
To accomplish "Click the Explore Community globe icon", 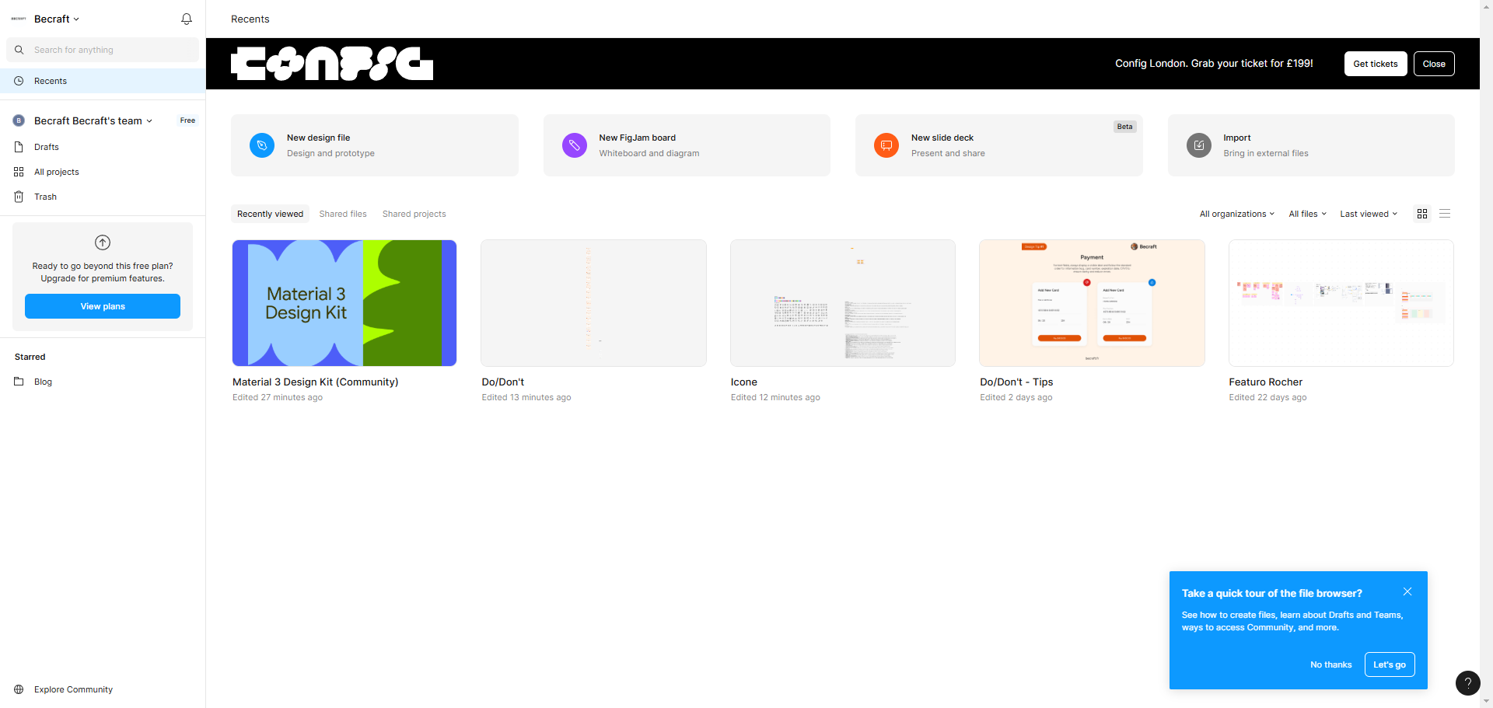I will [19, 689].
